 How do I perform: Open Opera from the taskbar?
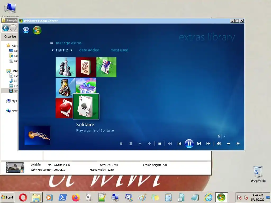coord(23,197)
